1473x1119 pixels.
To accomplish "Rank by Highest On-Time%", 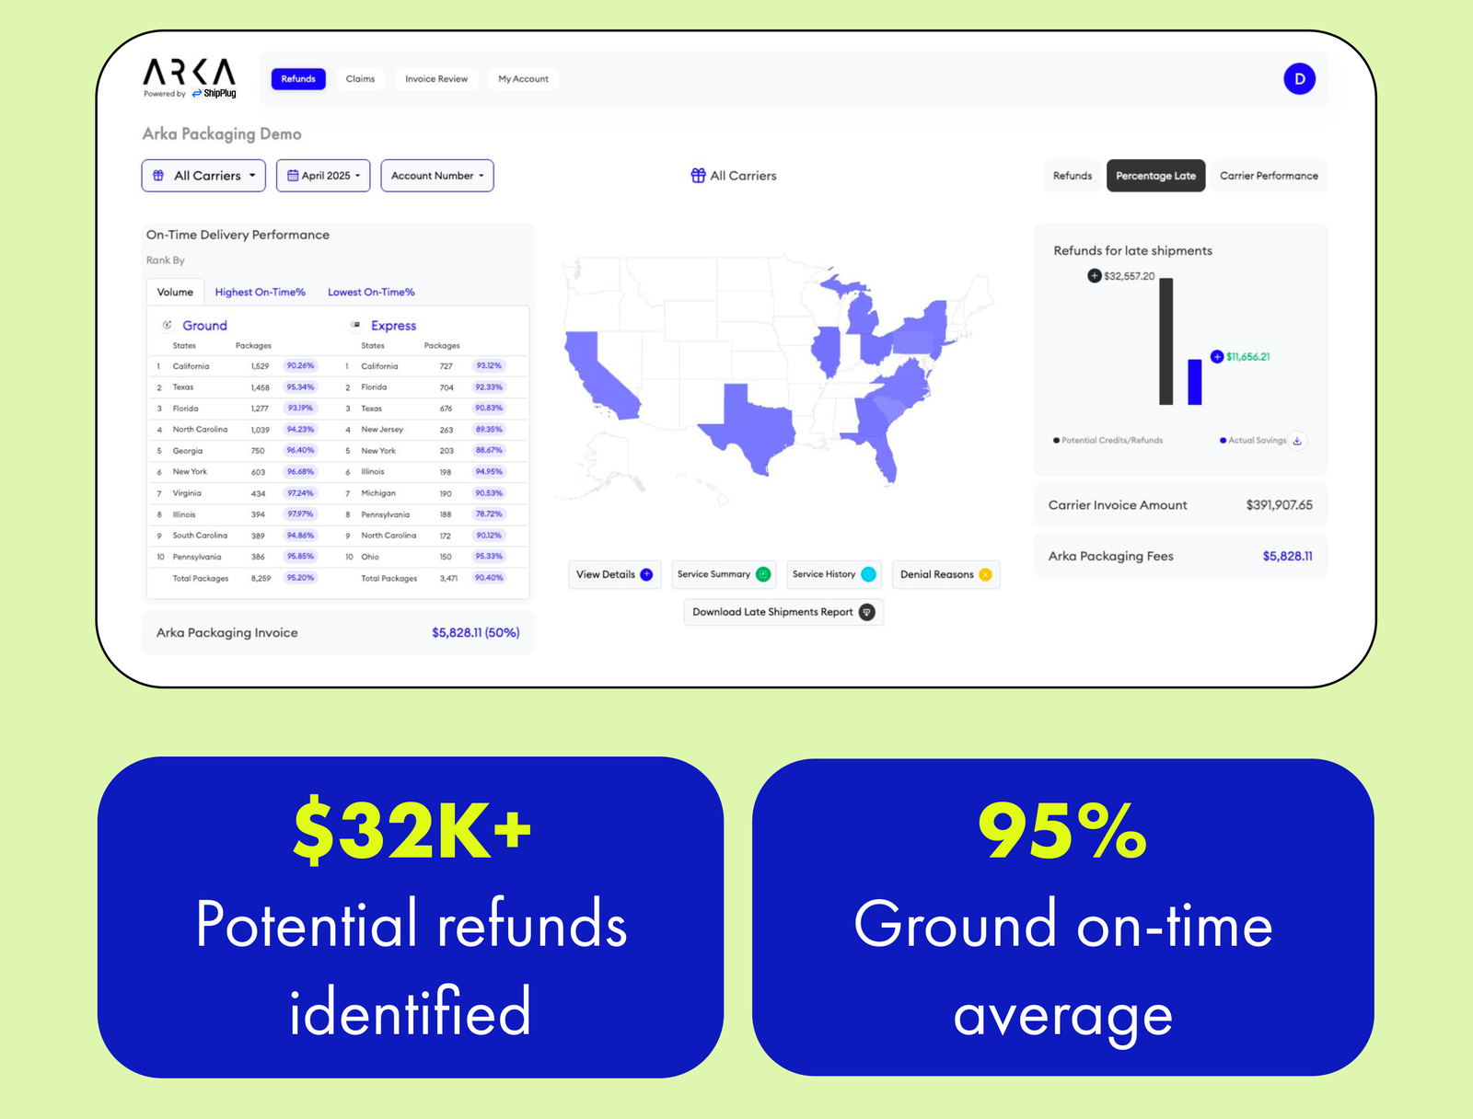I will pos(261,293).
